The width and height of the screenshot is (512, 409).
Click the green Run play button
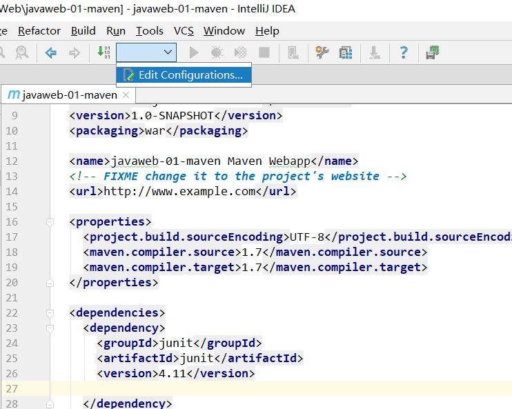pyautogui.click(x=194, y=52)
